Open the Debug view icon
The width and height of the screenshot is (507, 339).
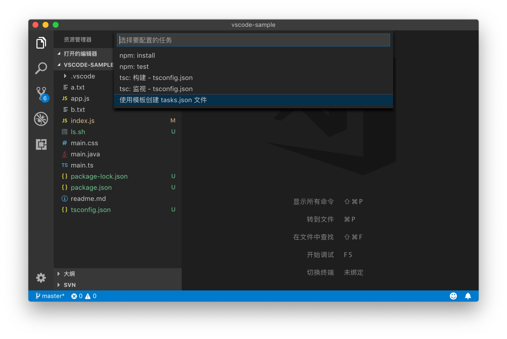point(41,119)
